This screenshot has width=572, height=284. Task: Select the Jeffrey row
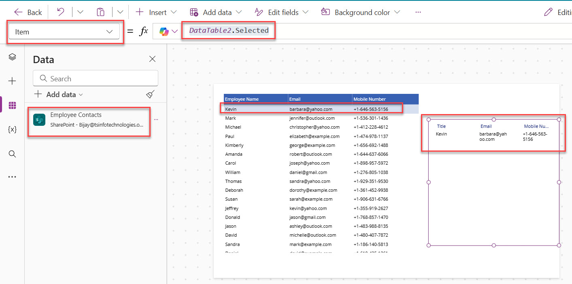pos(321,208)
